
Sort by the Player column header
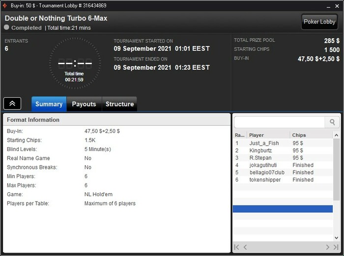[268, 135]
